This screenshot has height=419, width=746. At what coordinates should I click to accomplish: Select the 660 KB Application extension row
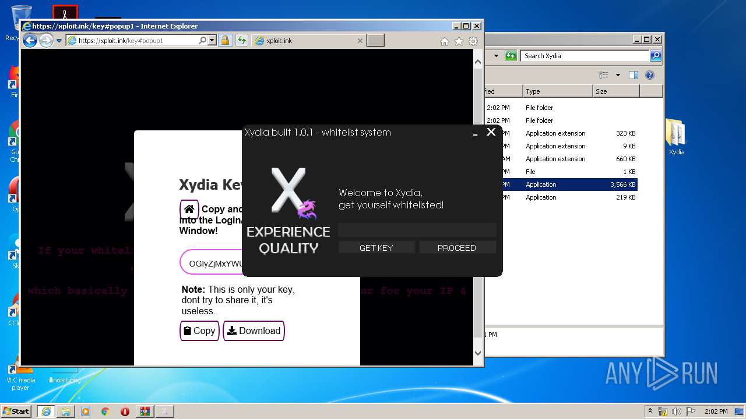(x=561, y=159)
